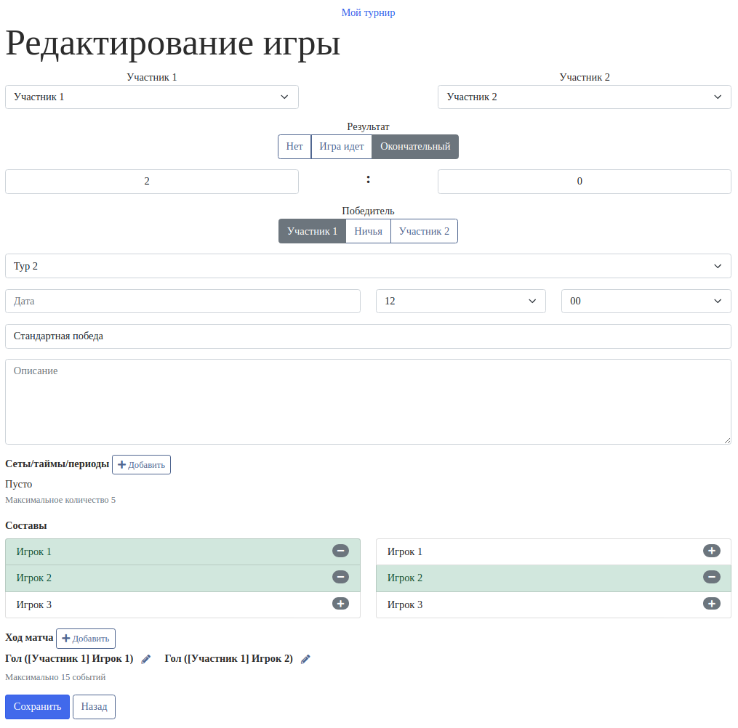Click the Дата input field
The height and width of the screenshot is (728, 738).
click(x=183, y=301)
